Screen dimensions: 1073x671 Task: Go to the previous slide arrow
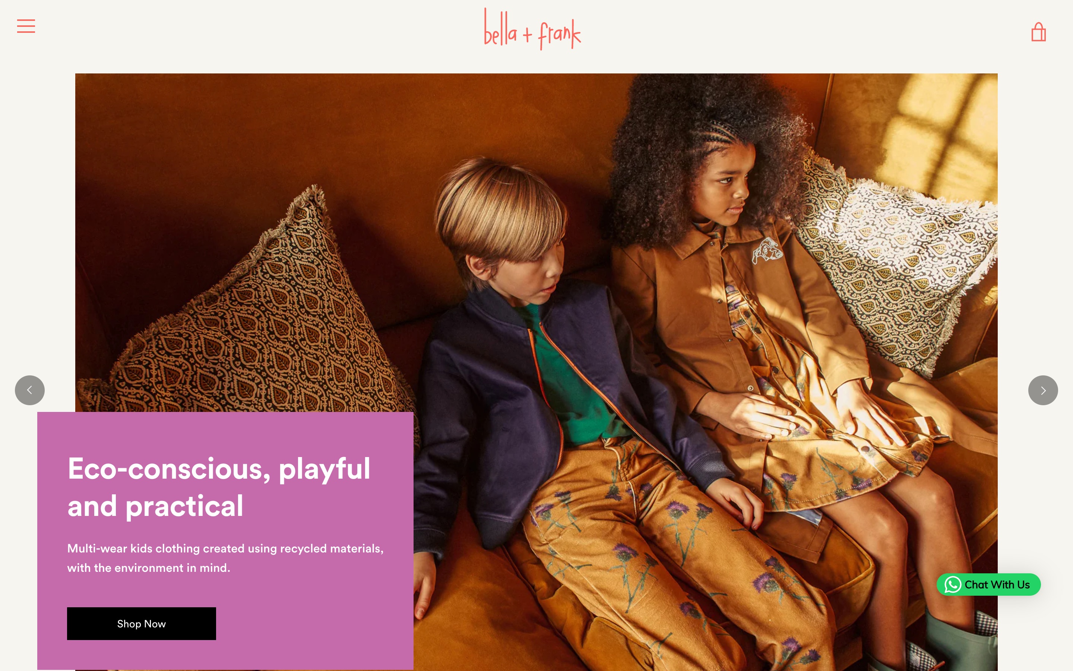coord(30,390)
